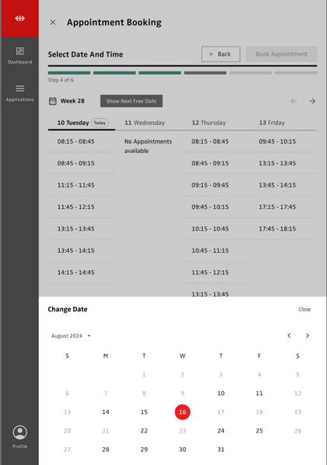Pick the highlighted date 16 in calendar

(183, 412)
